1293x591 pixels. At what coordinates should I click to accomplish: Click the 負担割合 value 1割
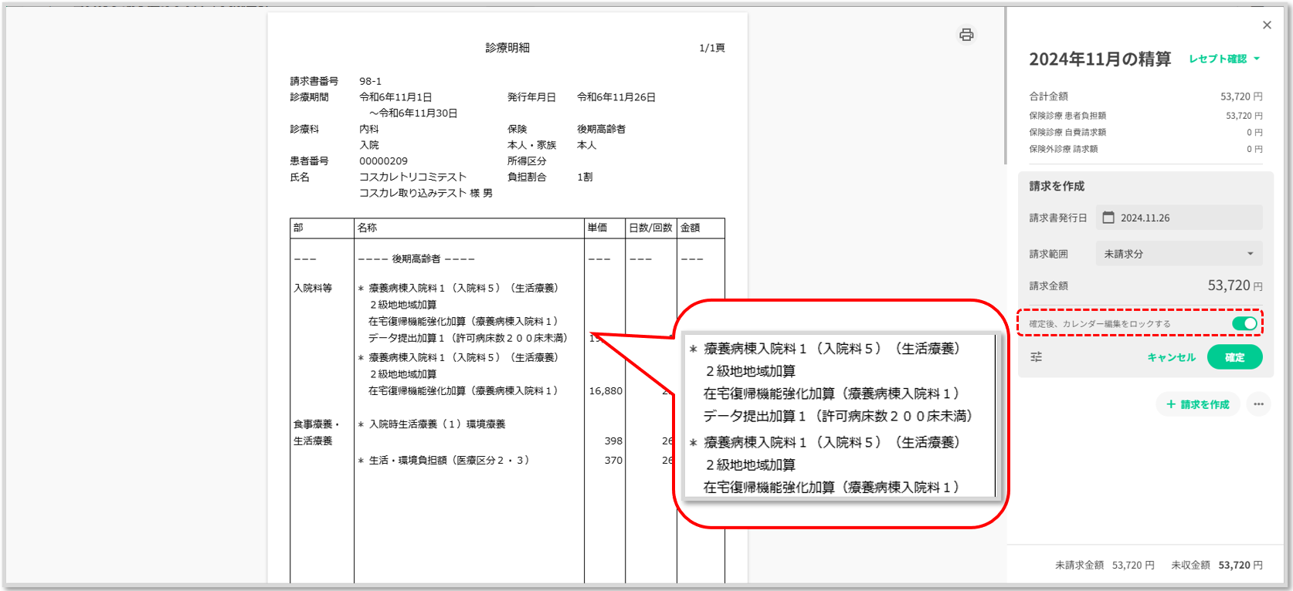[585, 177]
